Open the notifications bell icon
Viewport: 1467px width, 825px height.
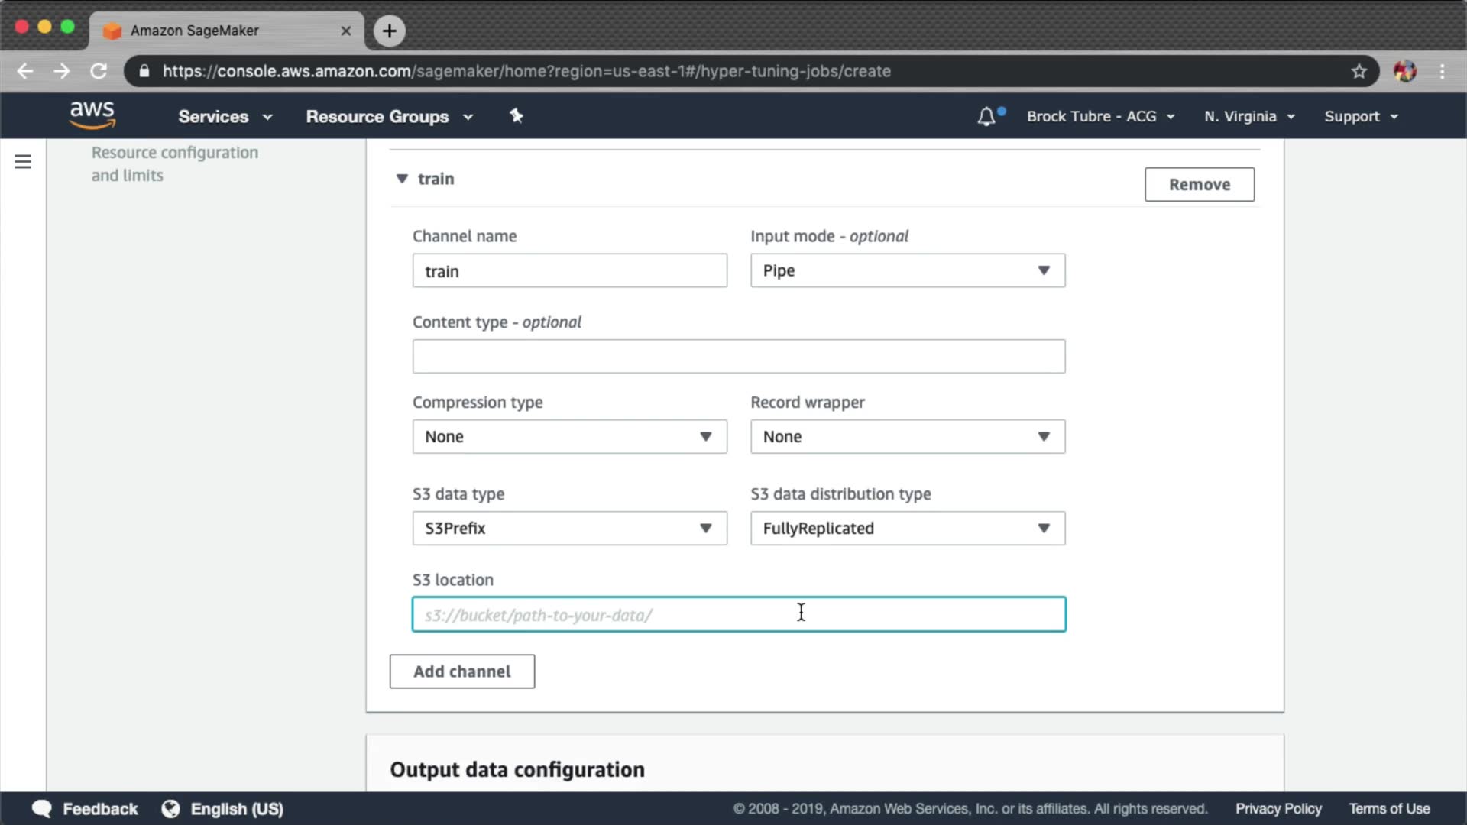pos(986,117)
